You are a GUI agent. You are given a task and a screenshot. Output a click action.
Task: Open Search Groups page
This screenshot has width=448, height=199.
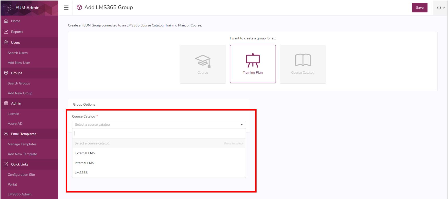(19, 83)
